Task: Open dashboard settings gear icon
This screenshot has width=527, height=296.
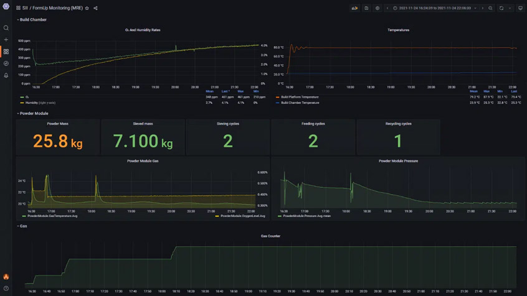Action: [377, 8]
